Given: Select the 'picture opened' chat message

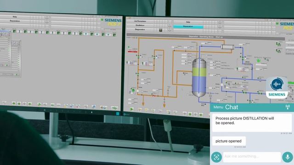Looking at the screenshot, I should [x=229, y=141].
